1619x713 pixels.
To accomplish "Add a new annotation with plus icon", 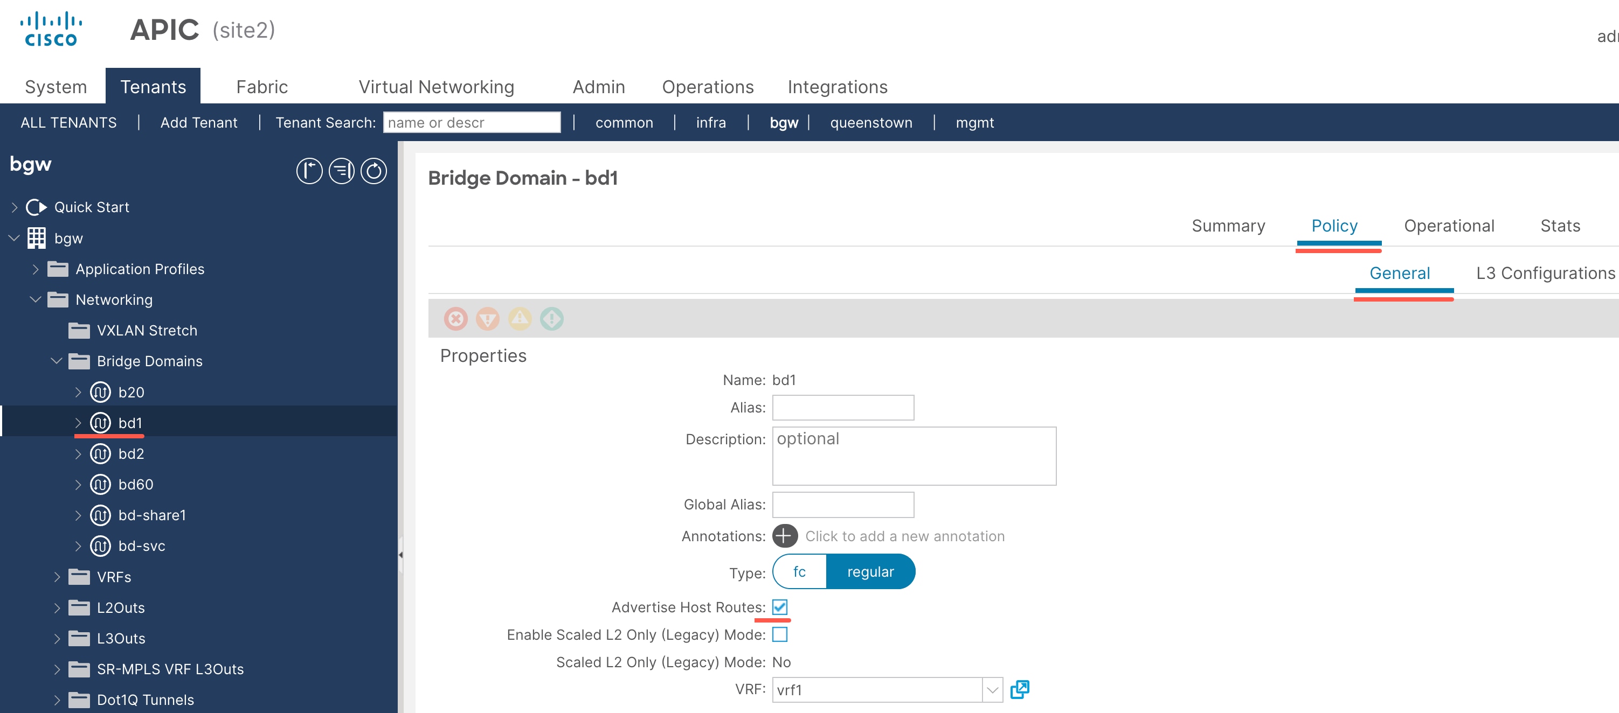I will [785, 536].
